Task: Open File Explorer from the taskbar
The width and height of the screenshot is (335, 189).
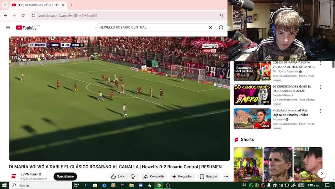Action: [x=131, y=185]
